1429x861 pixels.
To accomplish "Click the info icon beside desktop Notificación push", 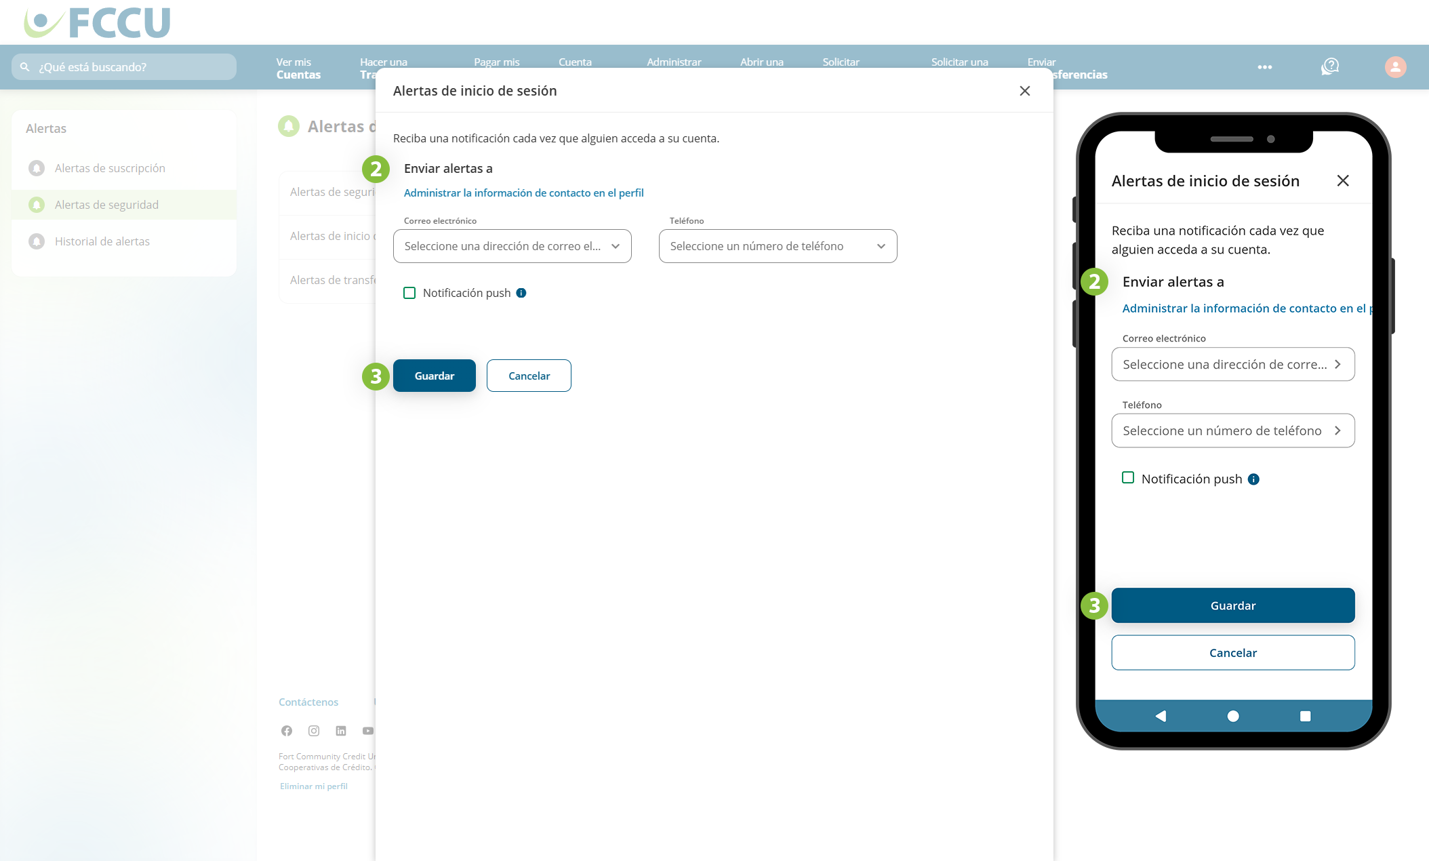I will (x=521, y=293).
